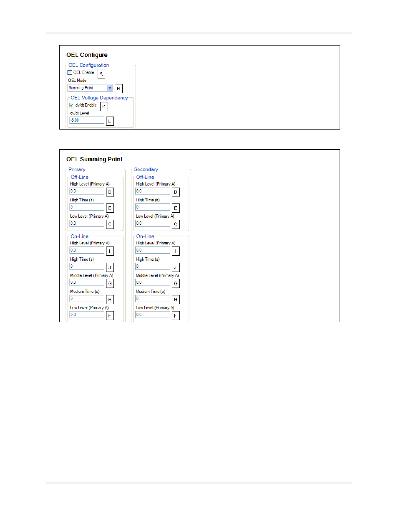This screenshot has width=398, height=516.
Task: Select the 'OEL Summing Point' heading text
Action: [94, 159]
